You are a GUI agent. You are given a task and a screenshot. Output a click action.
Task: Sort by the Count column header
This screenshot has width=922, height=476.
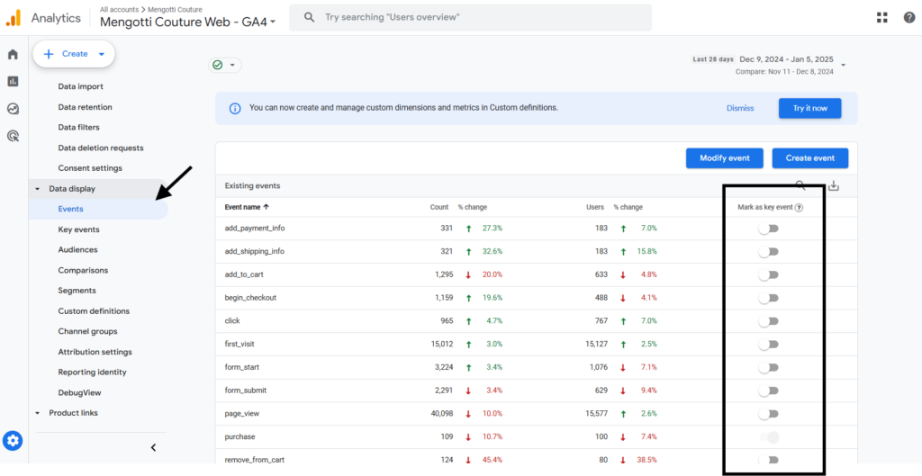(x=438, y=207)
